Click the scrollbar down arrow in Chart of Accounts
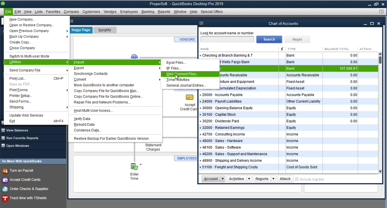The image size is (387, 208). (x=380, y=172)
